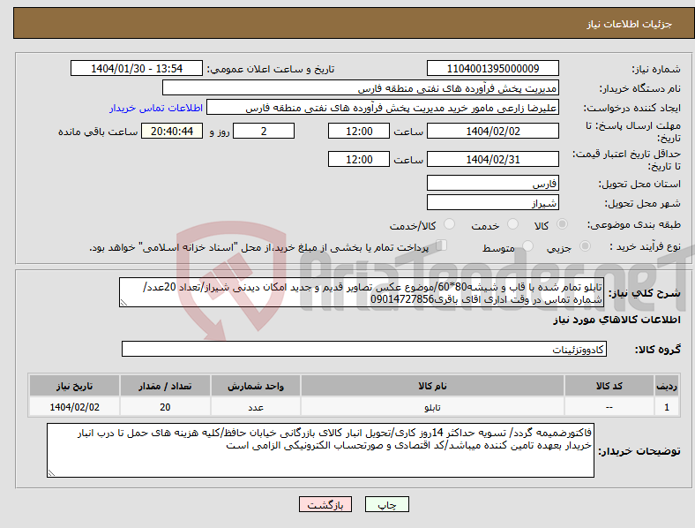Screen dimensions: 695x528
Task: Click the resize handle of the description textarea
Action: [x=123, y=303]
